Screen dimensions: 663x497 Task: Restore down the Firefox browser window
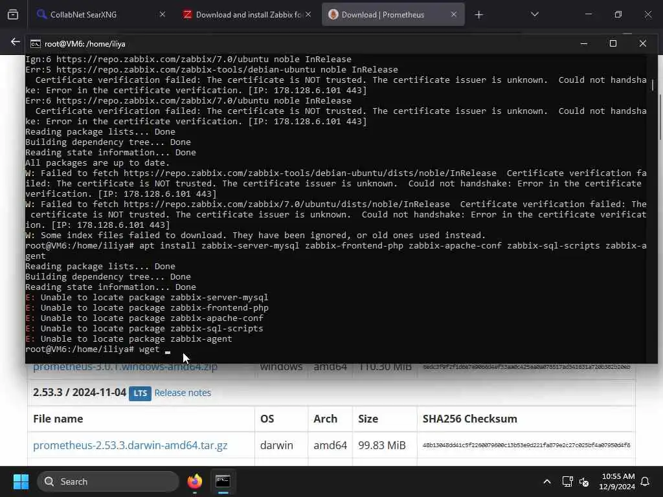pyautogui.click(x=618, y=14)
